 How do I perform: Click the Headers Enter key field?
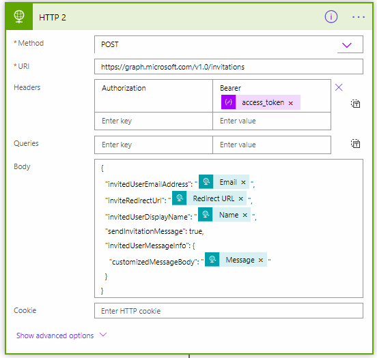click(x=154, y=121)
